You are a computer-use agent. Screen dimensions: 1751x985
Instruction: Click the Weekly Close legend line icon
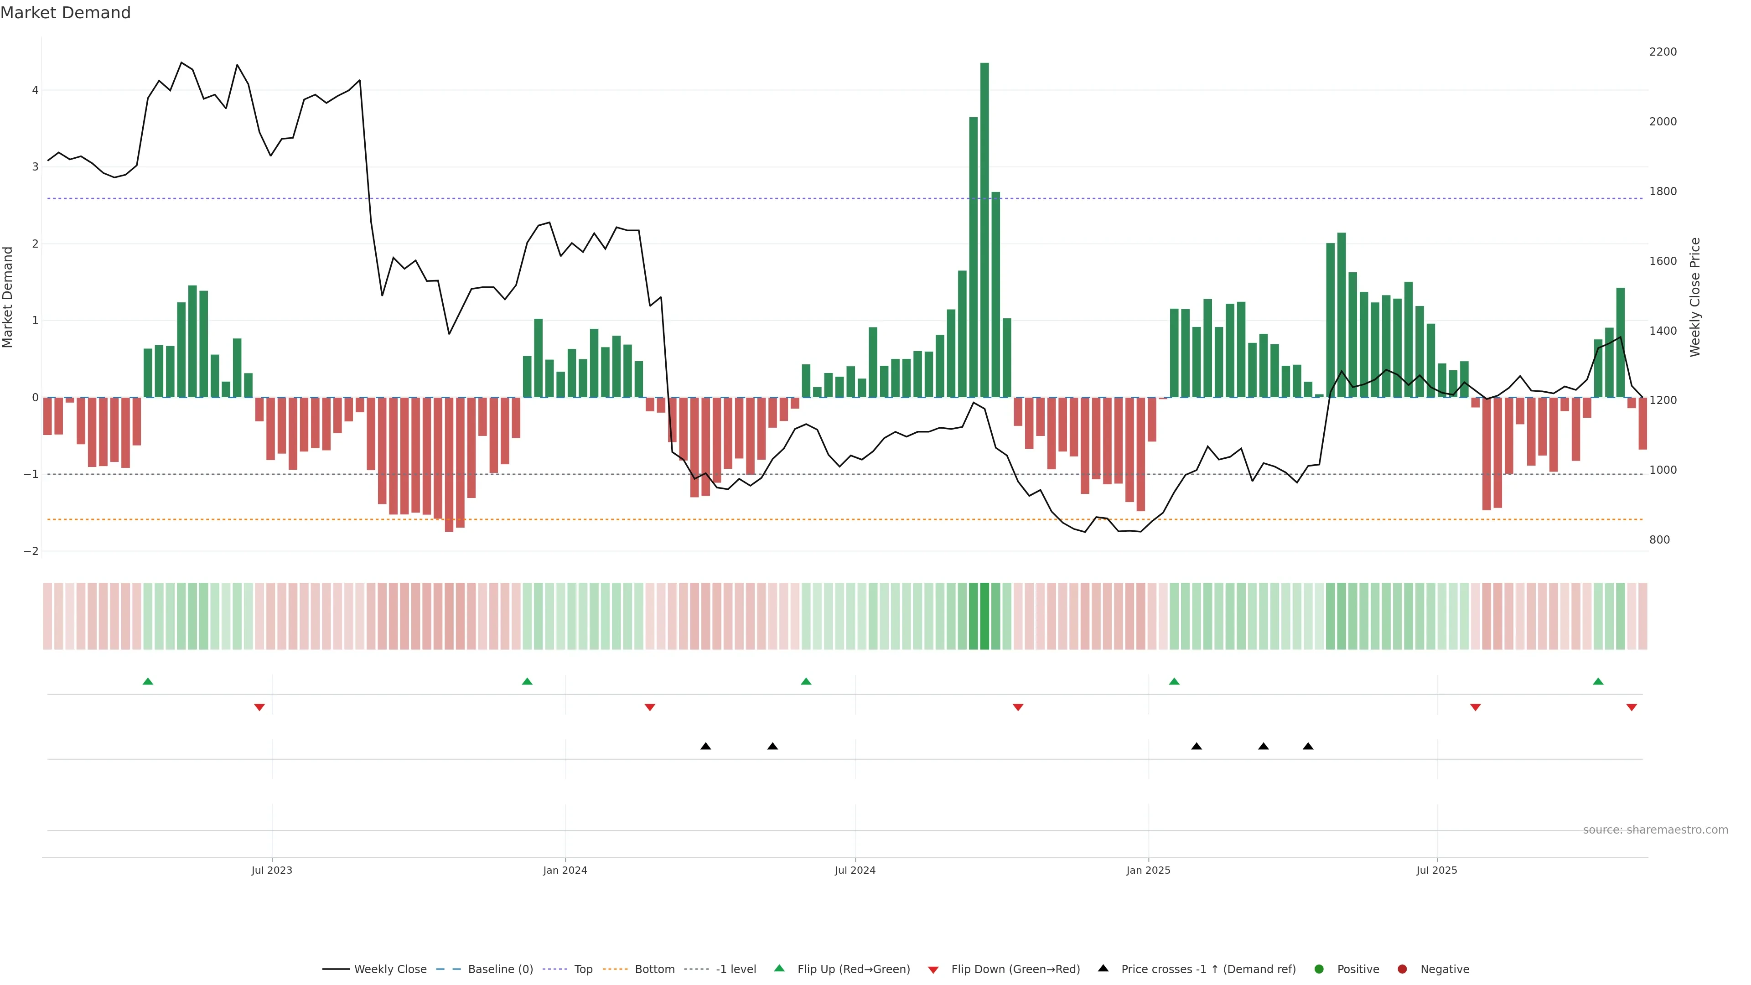(336, 969)
